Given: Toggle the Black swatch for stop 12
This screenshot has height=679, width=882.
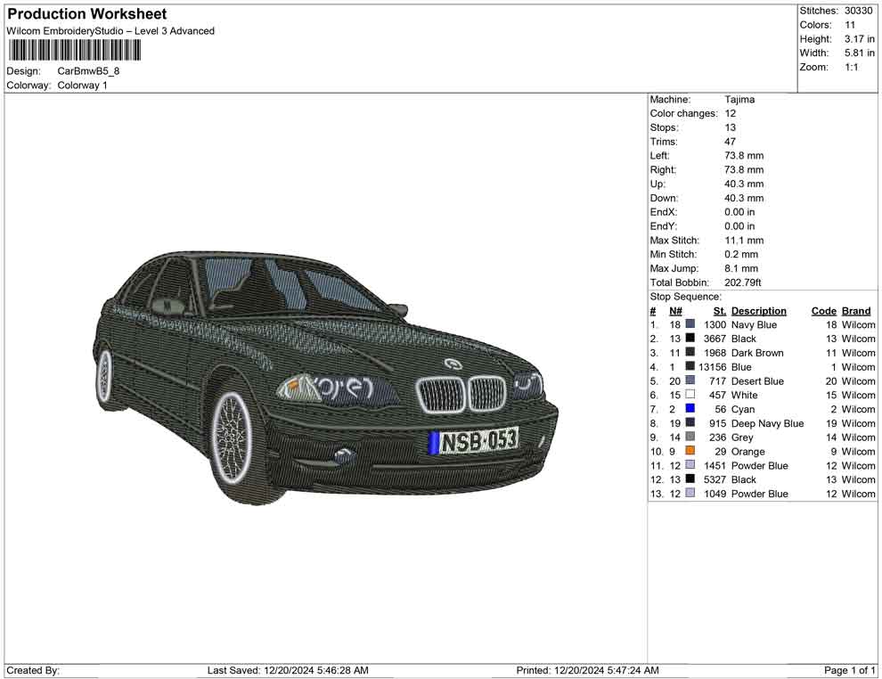Looking at the screenshot, I should pyautogui.click(x=690, y=479).
